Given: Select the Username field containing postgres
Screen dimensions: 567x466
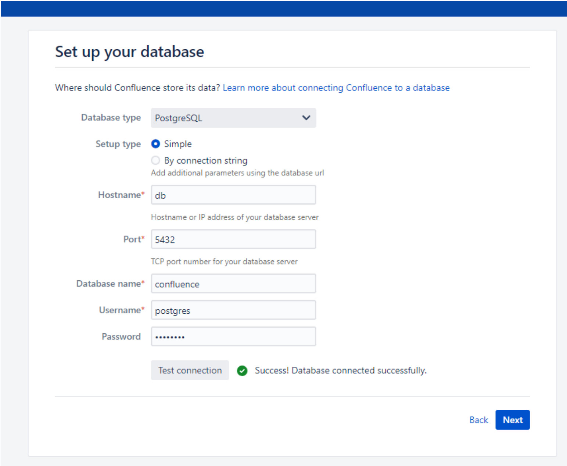Looking at the screenshot, I should (x=233, y=310).
